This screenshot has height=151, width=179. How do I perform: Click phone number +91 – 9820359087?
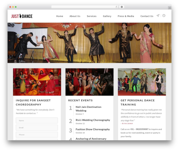click(139, 129)
